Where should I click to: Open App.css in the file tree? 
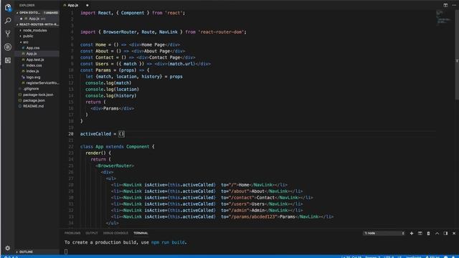33,48
